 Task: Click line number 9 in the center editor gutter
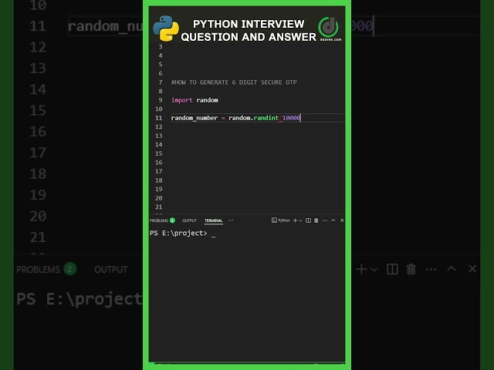[161, 100]
